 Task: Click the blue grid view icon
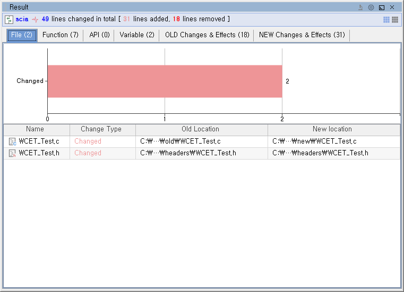point(386,20)
